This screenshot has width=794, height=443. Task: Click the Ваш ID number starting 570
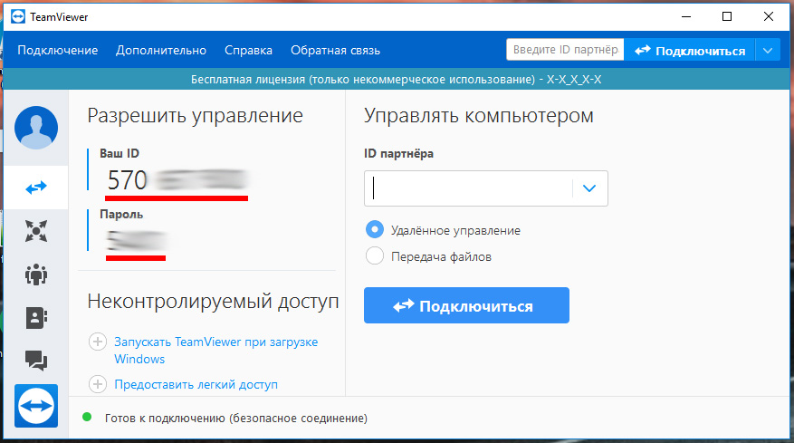[177, 180]
